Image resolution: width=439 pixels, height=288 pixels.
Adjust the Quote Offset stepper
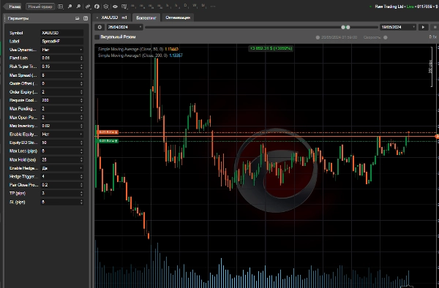click(81, 83)
